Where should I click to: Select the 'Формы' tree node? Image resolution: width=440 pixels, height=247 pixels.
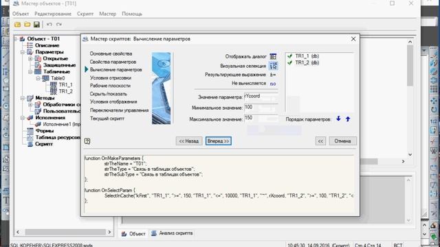point(44,131)
